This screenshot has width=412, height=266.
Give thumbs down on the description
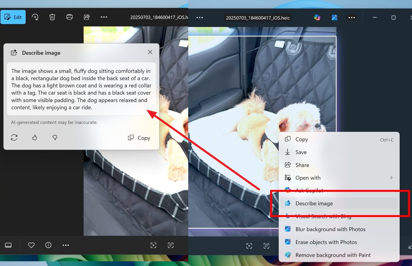[x=55, y=137]
